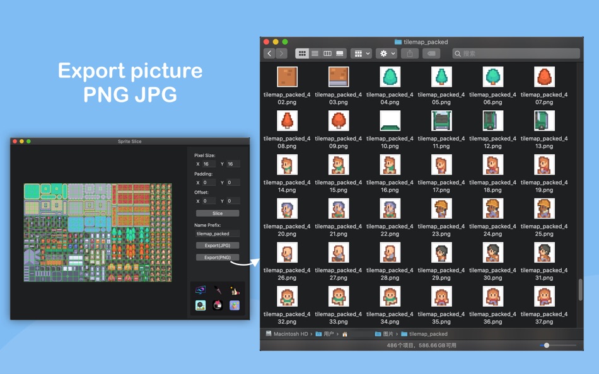Image resolution: width=599 pixels, height=374 pixels.
Task: Click the Pixel Size Y field
Action: click(233, 164)
